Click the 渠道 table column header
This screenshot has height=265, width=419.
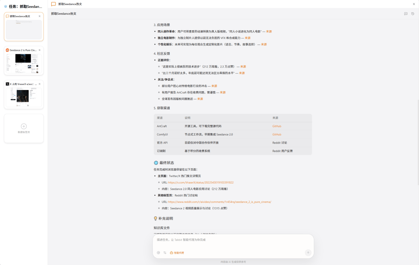click(x=160, y=118)
